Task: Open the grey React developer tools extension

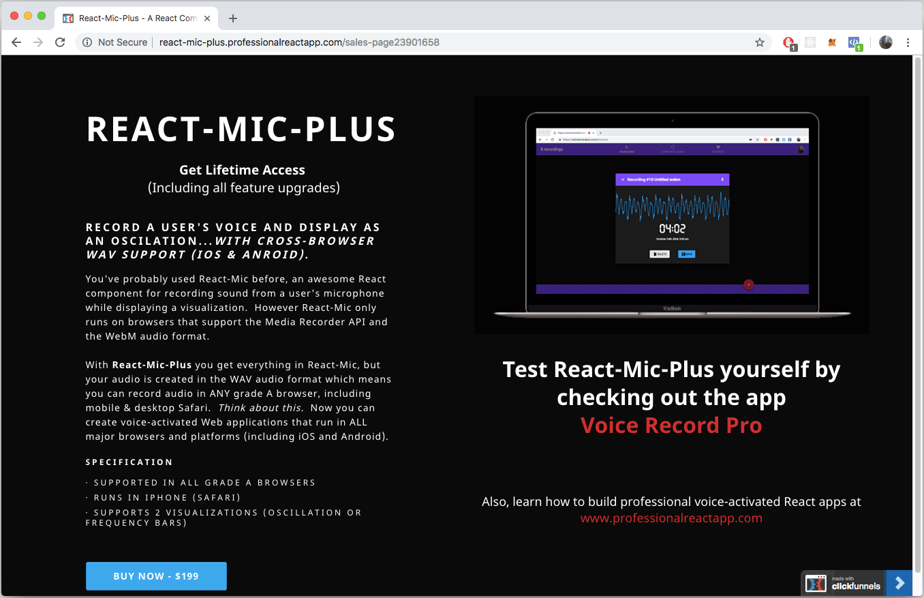Action: [x=810, y=42]
